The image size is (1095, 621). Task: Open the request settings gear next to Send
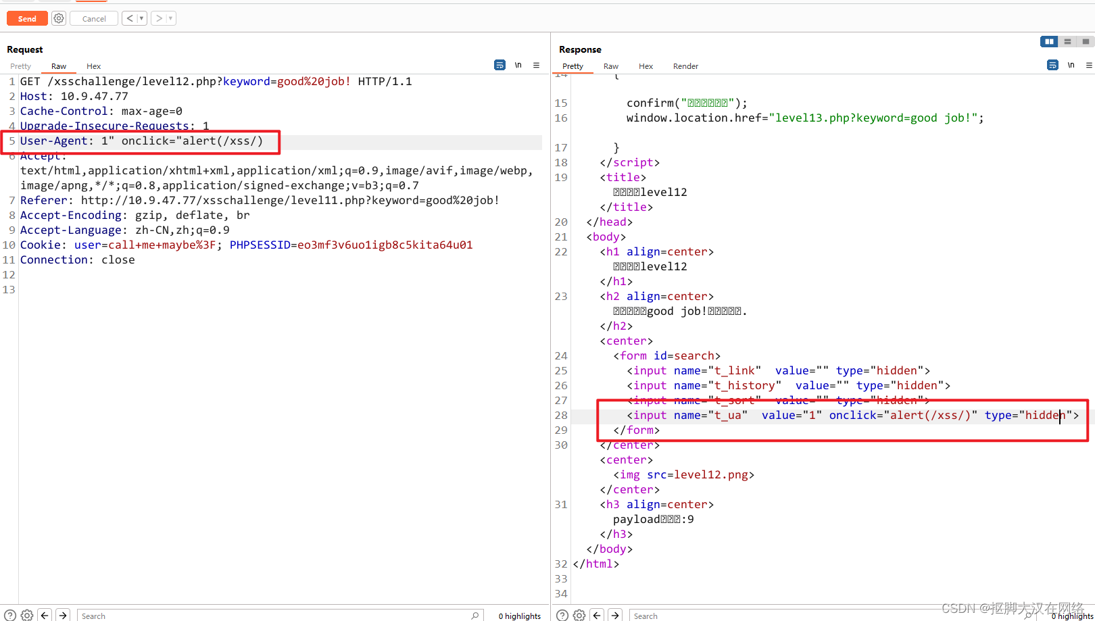pyautogui.click(x=59, y=18)
